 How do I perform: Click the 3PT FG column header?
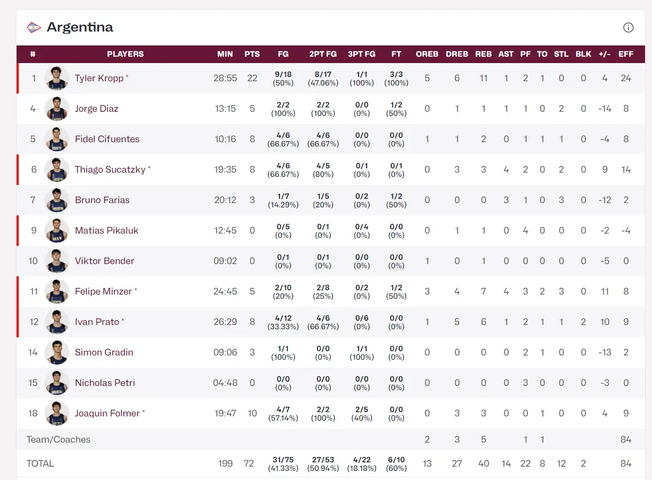tap(361, 54)
